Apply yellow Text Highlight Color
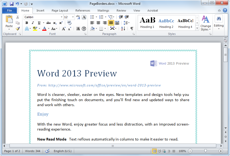Viewport: 230px width, 156px height. [x=35, y=29]
